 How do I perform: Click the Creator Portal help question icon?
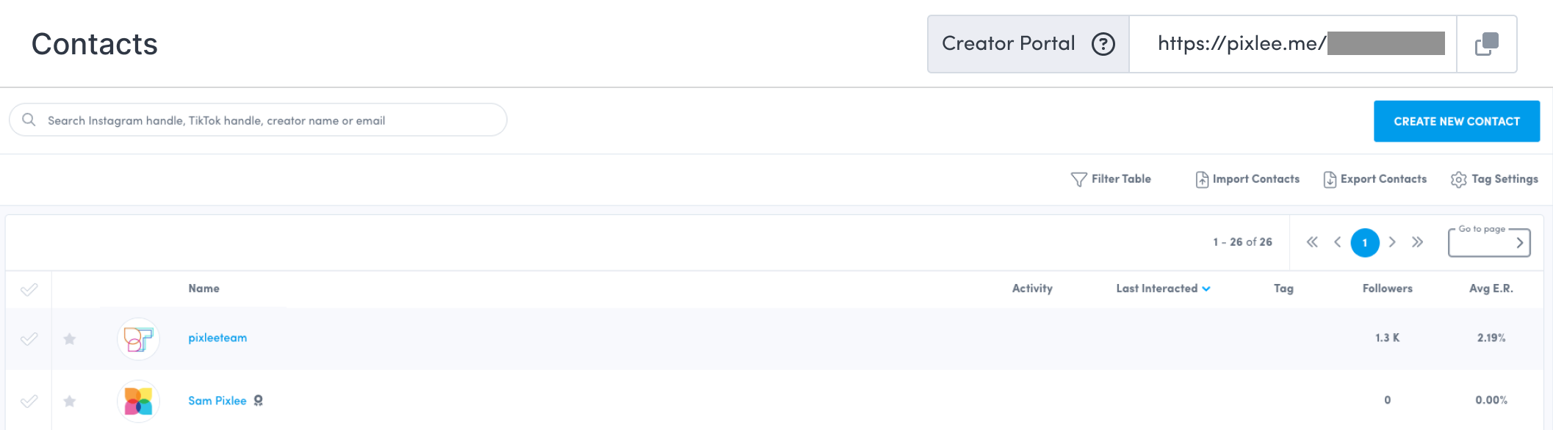coord(1103,44)
